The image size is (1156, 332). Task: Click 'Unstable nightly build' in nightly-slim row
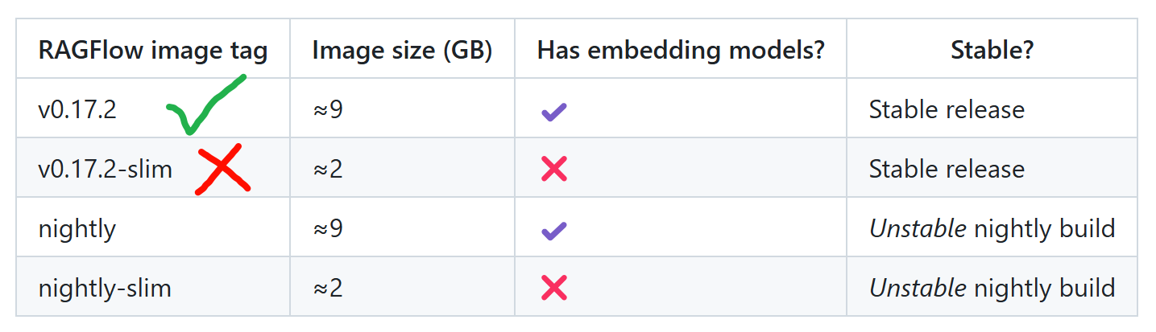992,288
